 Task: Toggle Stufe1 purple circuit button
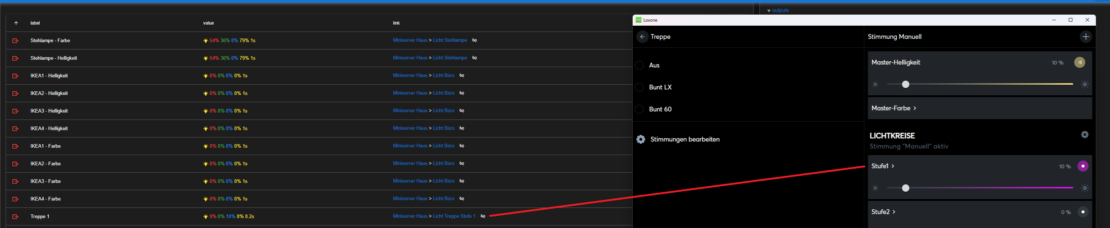tap(1083, 166)
